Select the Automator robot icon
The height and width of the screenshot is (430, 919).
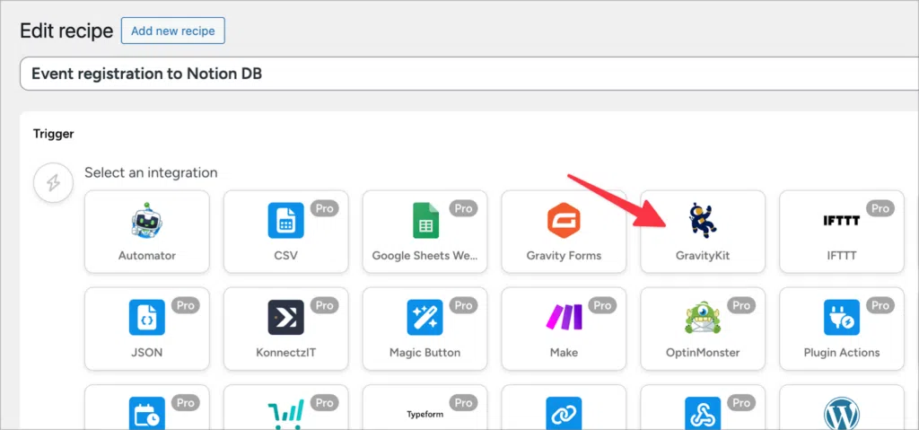[x=146, y=221]
